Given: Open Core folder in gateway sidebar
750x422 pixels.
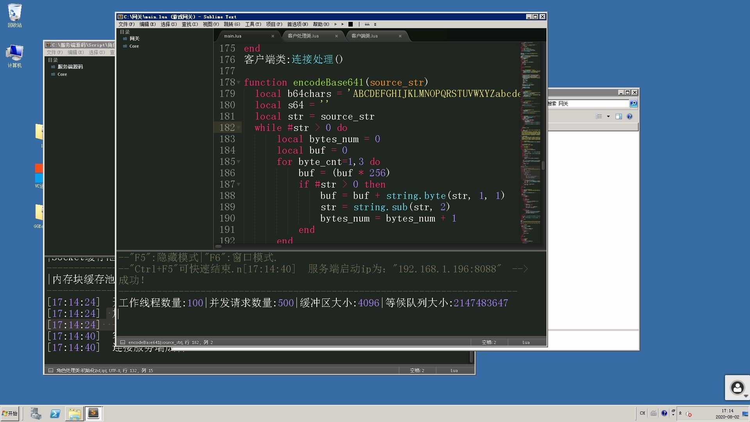Looking at the screenshot, I should (134, 46).
